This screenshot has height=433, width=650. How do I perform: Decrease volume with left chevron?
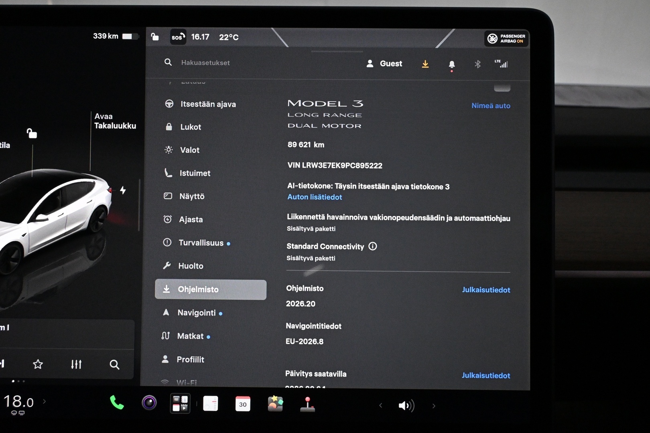[381, 406]
